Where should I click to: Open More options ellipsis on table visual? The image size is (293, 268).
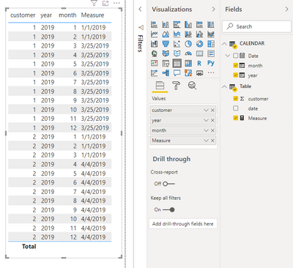pyautogui.click(x=116, y=3)
